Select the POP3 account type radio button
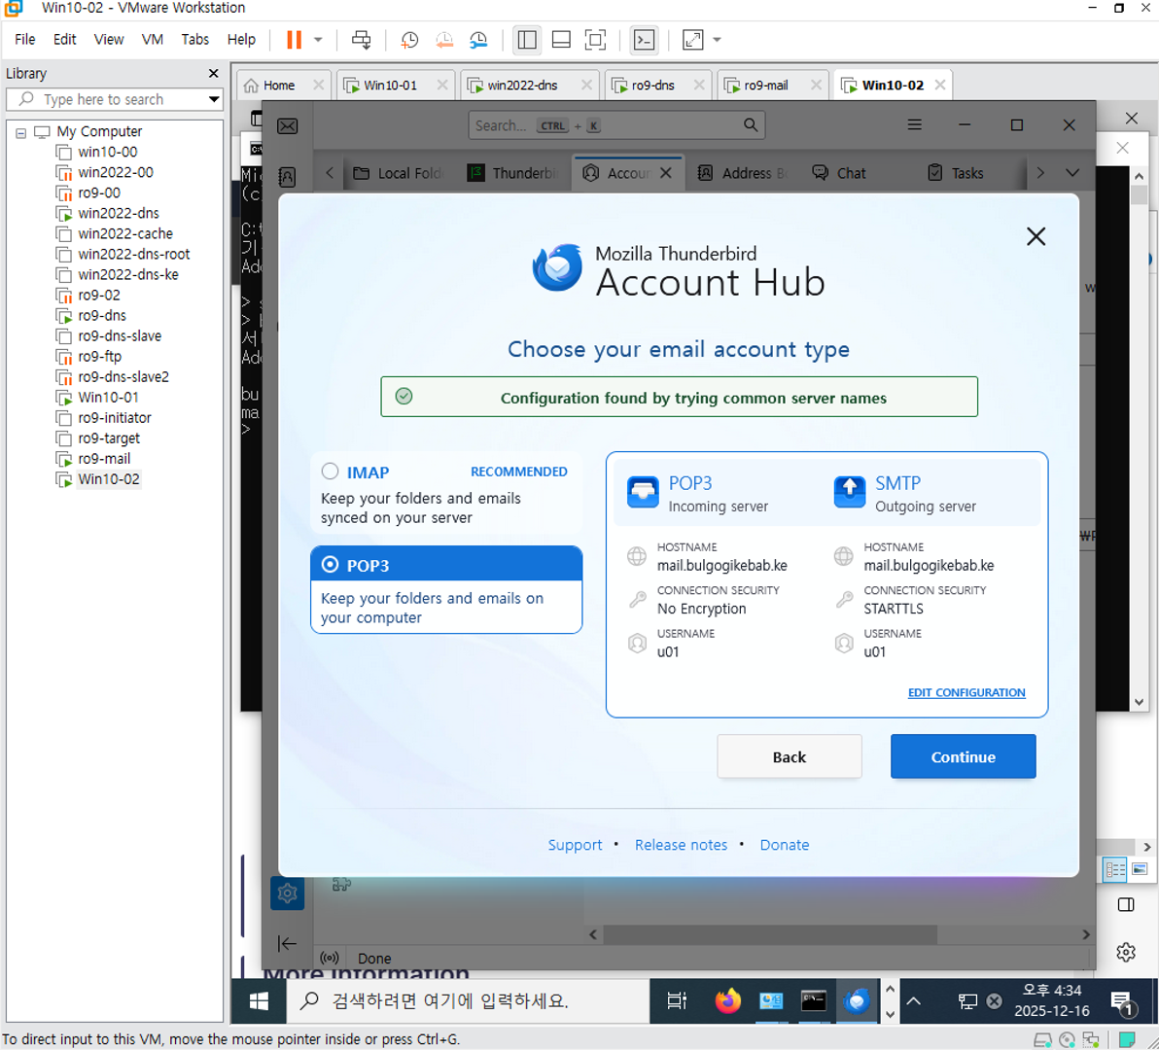1159x1050 pixels. pos(330,565)
